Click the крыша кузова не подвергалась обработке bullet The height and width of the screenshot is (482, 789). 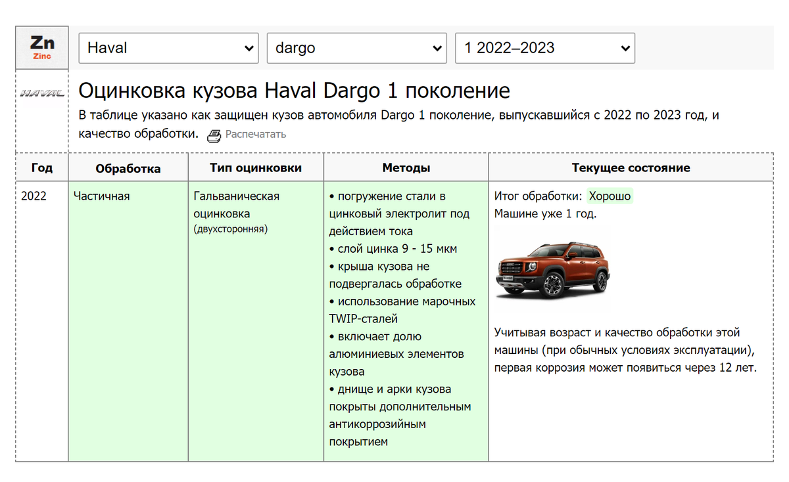395,275
